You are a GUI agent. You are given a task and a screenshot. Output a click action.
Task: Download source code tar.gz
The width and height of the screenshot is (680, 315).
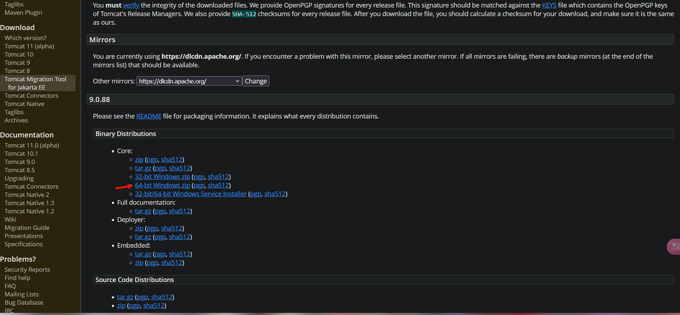125,297
